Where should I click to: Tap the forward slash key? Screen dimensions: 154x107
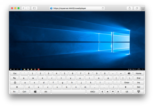(x=113, y=87)
